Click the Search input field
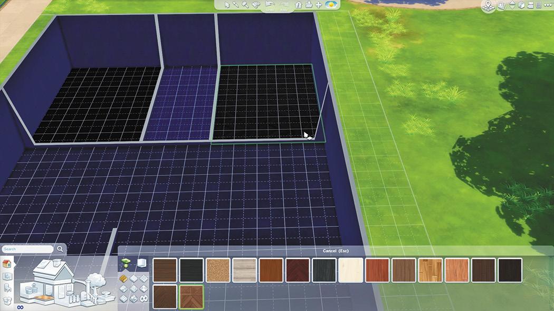Image resolution: width=554 pixels, height=311 pixels. (x=27, y=249)
